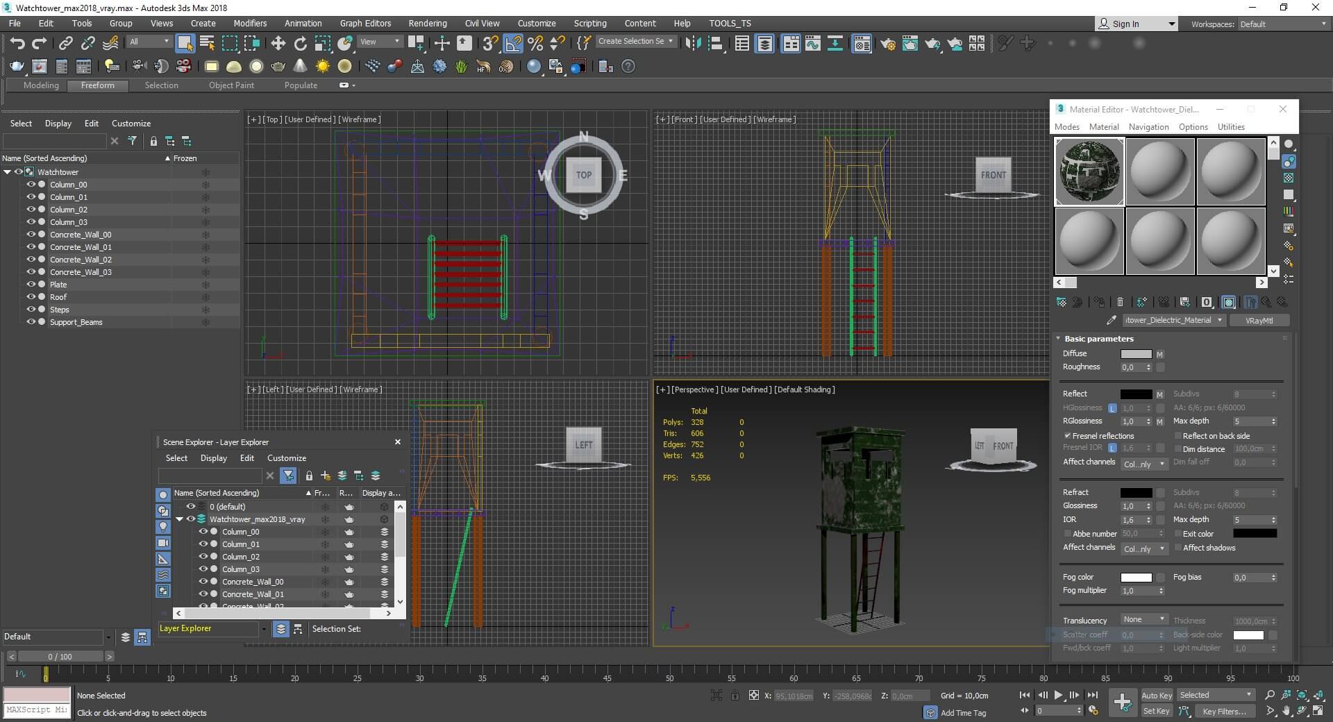Open the Diffuse color swatch
This screenshot has height=722, width=1333.
(1136, 354)
